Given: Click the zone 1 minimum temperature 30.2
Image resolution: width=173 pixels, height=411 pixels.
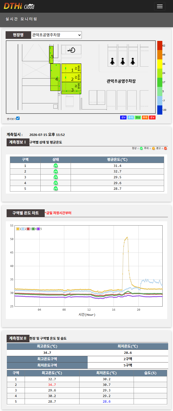Looking at the screenshot, I should 106,379.
